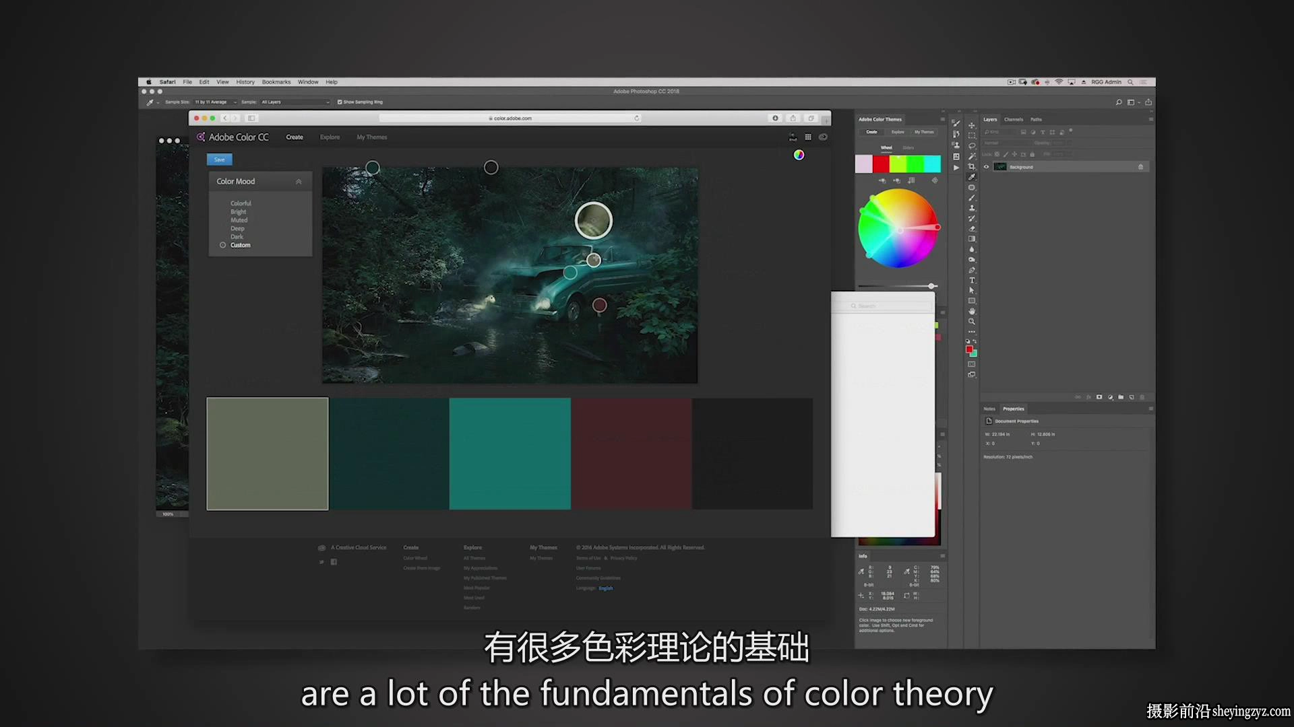The height and width of the screenshot is (727, 1294).
Task: Select the Crop tool
Action: [972, 166]
